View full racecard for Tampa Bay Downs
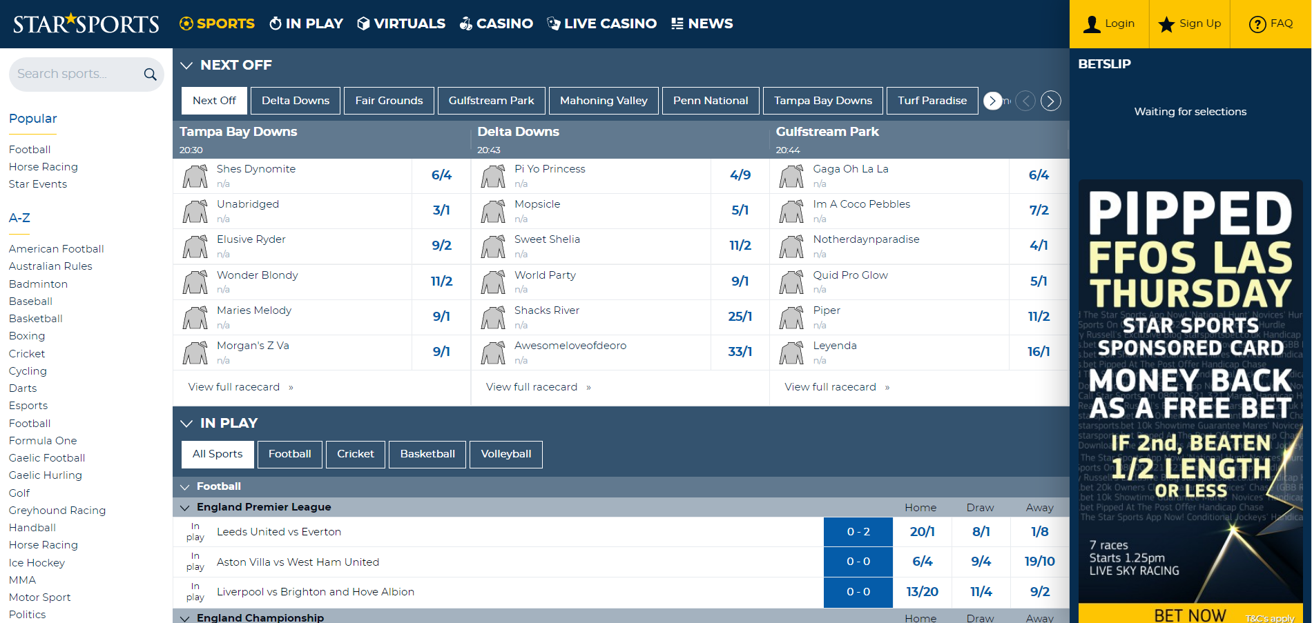Viewport: 1312px width, 623px height. (x=241, y=388)
